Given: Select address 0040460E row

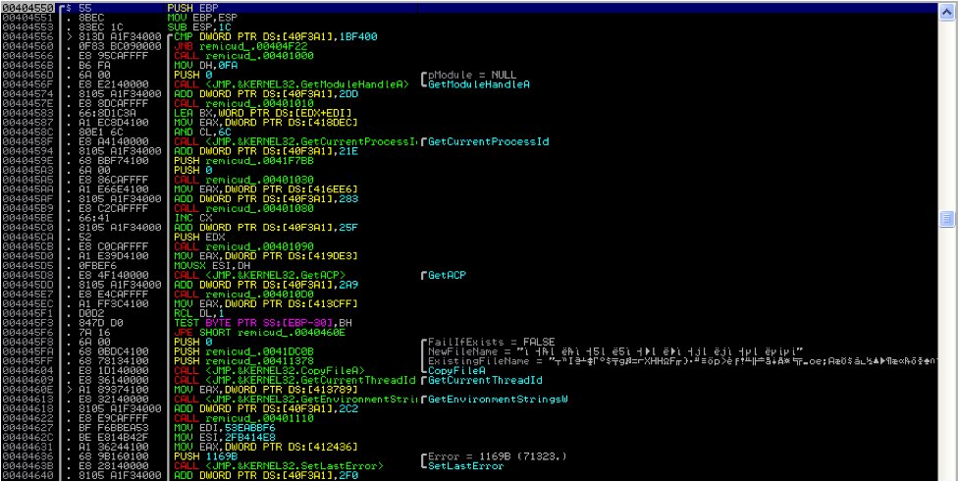Looking at the screenshot, I should click(x=30, y=390).
